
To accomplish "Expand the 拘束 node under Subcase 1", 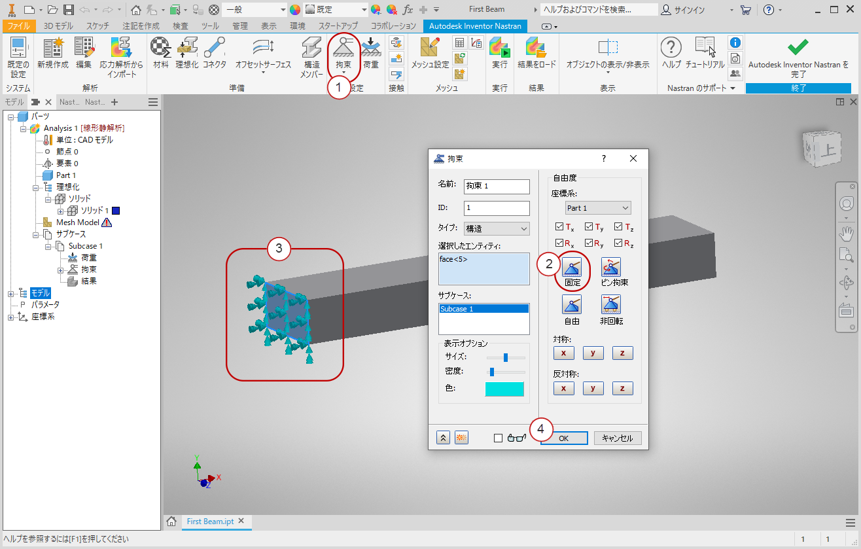I will coord(61,270).
